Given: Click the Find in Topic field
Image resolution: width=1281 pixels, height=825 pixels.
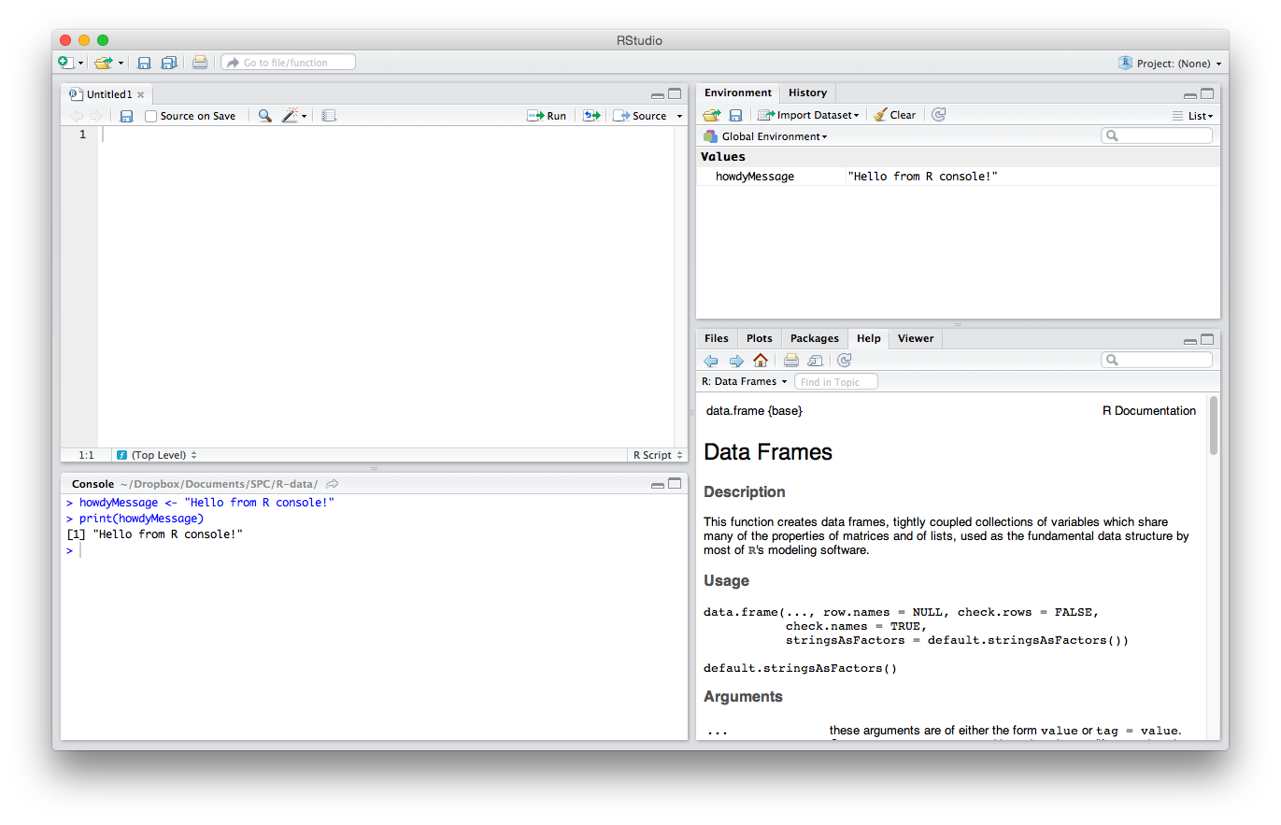Looking at the screenshot, I should coord(836,381).
